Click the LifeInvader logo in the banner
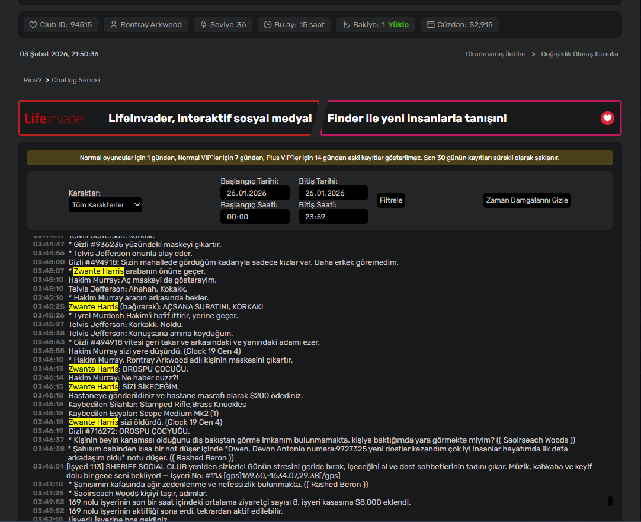Viewport: 641px width, 522px height. (55, 119)
